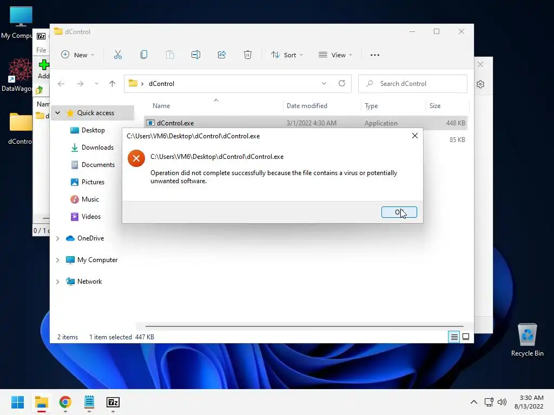The image size is (554, 415).
Task: Open File menu in 7-Zip window
Action: click(41, 50)
